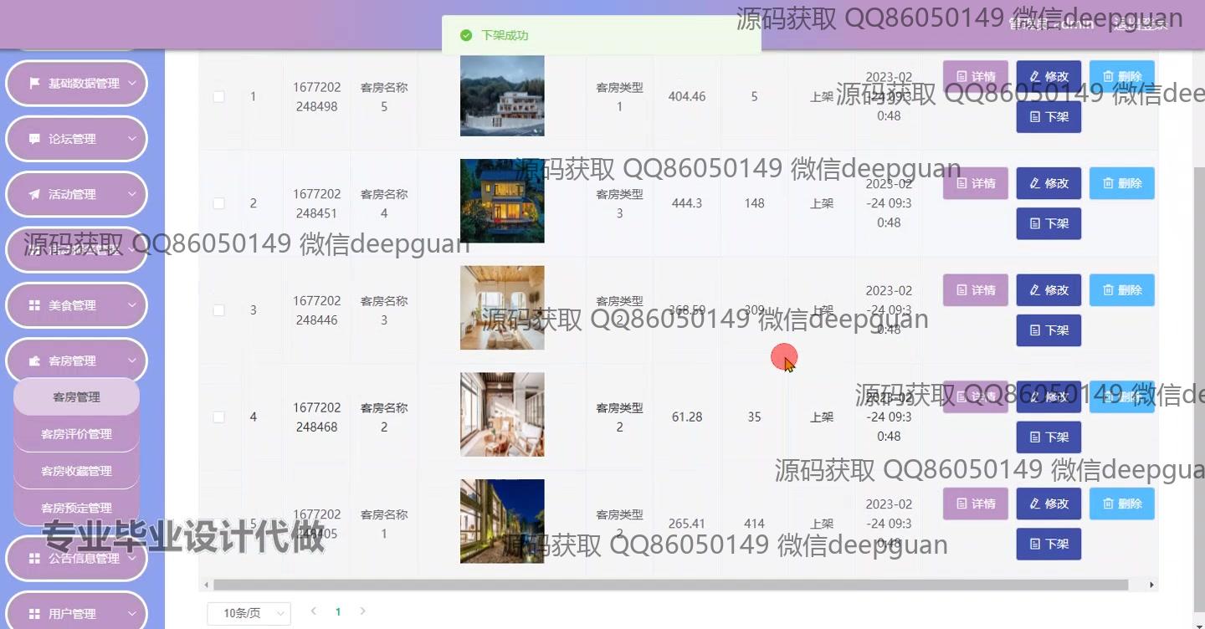Image resolution: width=1205 pixels, height=629 pixels.
Task: Click the count cell 35
Action: click(755, 417)
